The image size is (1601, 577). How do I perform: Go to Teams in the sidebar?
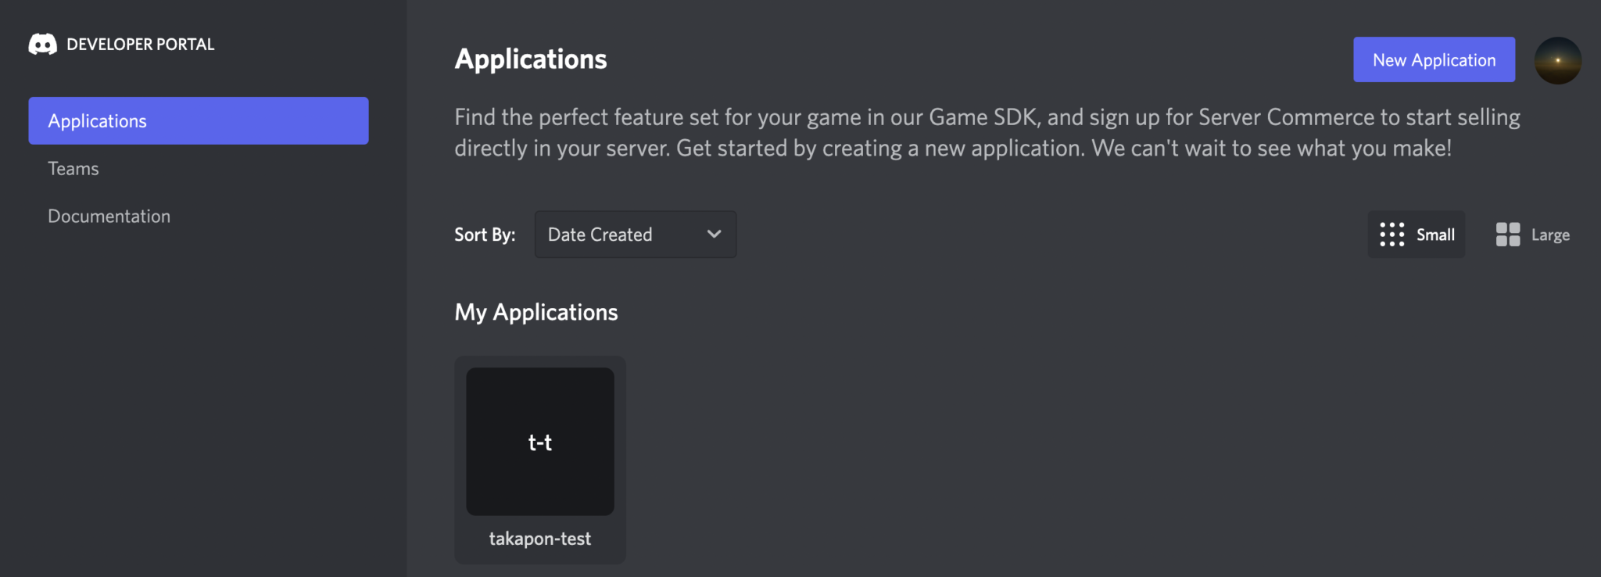click(73, 169)
